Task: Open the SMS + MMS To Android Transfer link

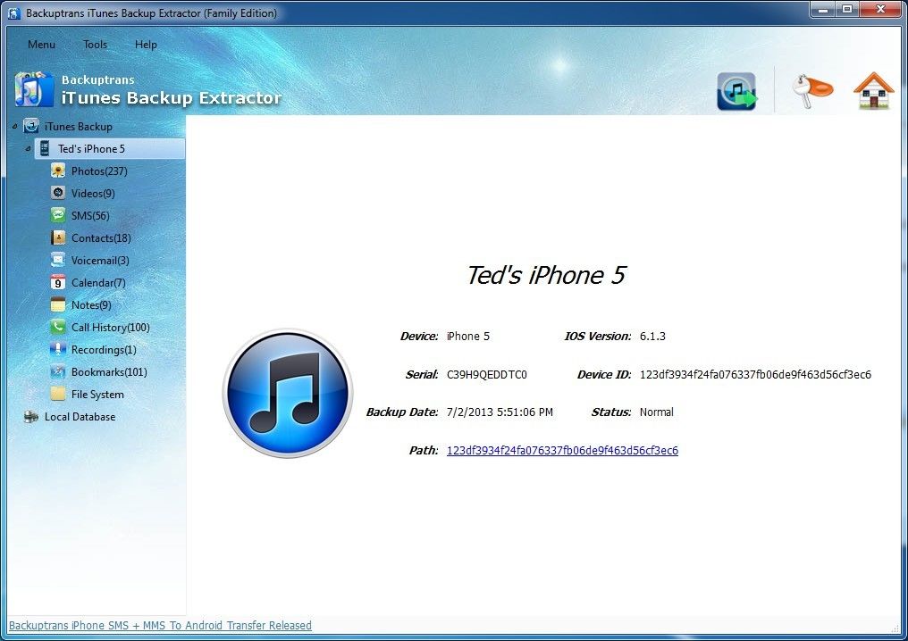Action: click(x=160, y=626)
